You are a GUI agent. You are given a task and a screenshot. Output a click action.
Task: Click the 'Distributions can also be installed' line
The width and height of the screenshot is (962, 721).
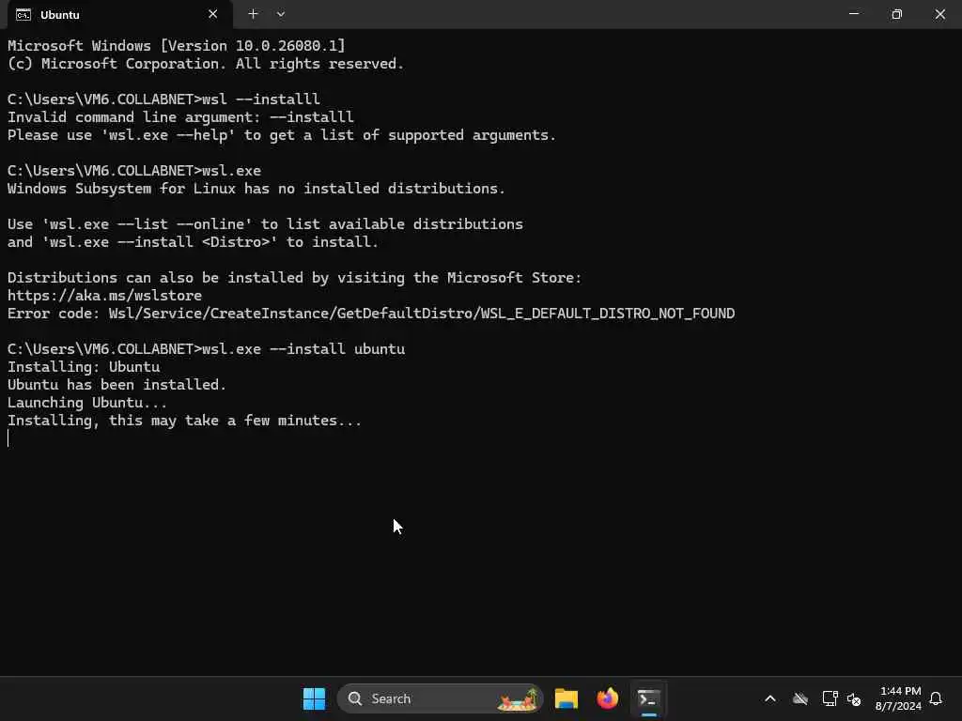coord(294,278)
